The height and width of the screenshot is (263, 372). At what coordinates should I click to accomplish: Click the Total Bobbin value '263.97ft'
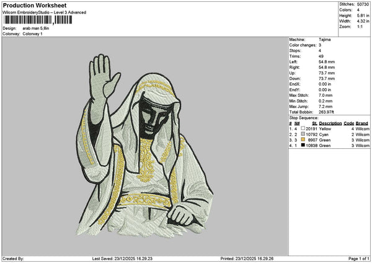click(x=326, y=112)
